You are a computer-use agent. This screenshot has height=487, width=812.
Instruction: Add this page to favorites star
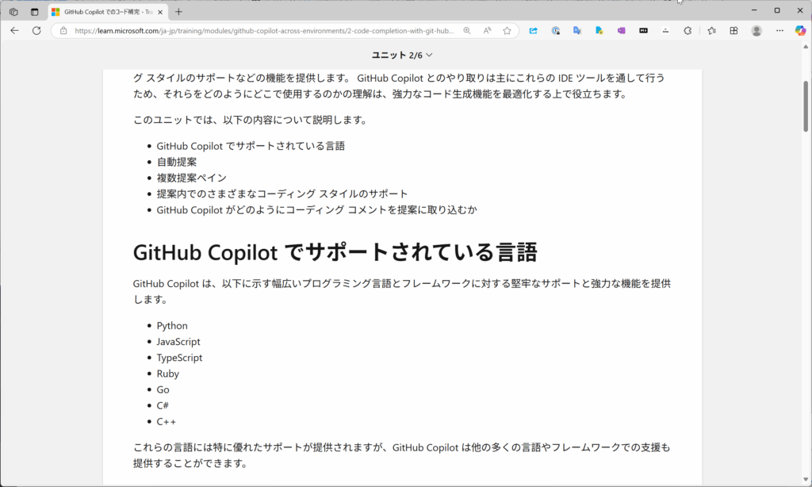click(x=507, y=31)
